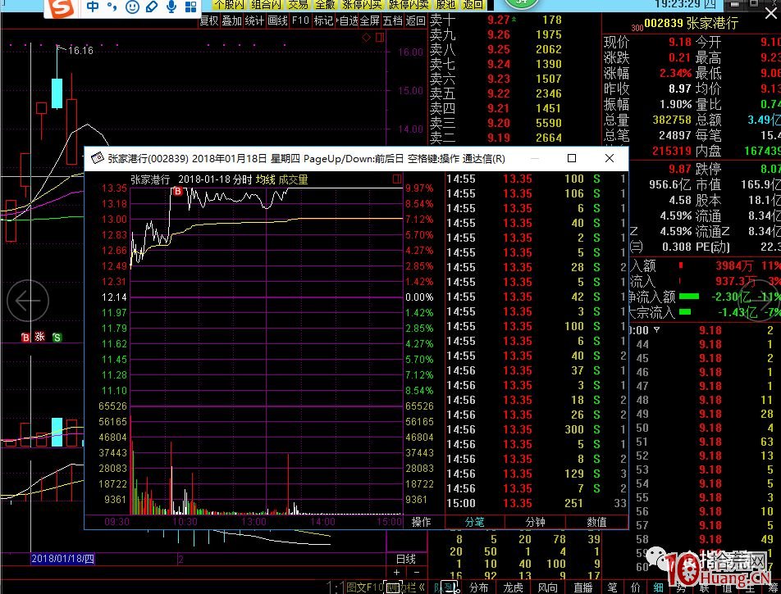Viewport: 781px width, 594px height.
Task: Select the 画线 drawing tool
Action: pos(277,21)
